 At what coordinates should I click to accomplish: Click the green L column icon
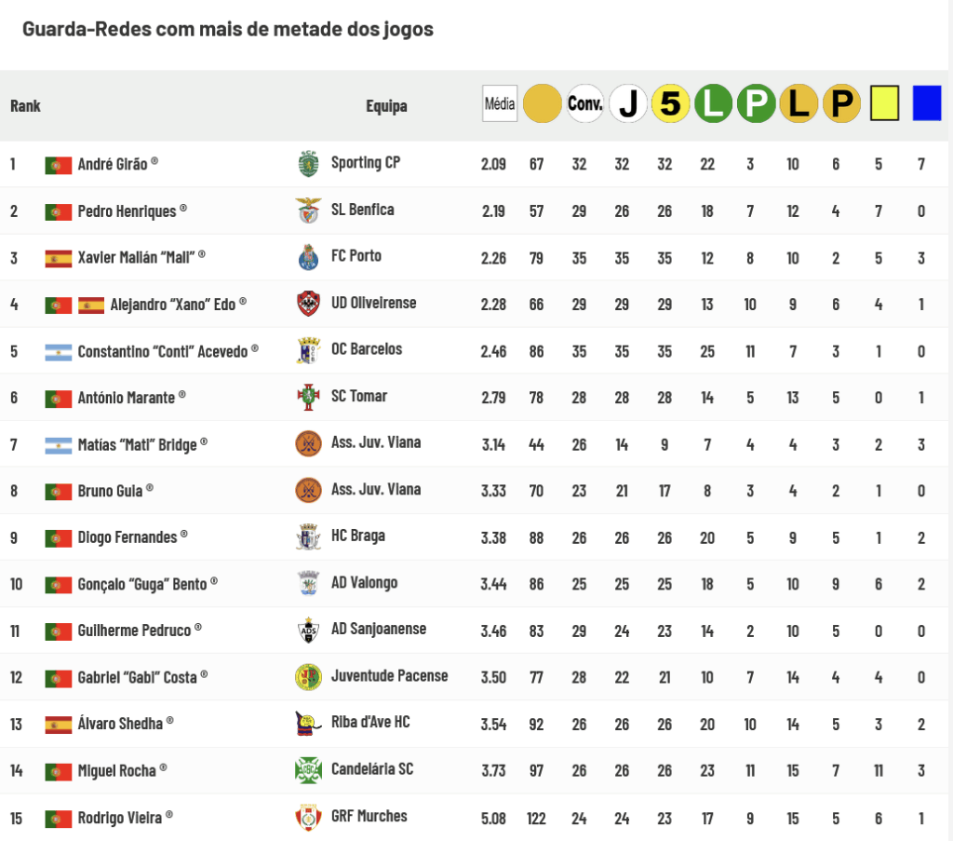pos(714,104)
